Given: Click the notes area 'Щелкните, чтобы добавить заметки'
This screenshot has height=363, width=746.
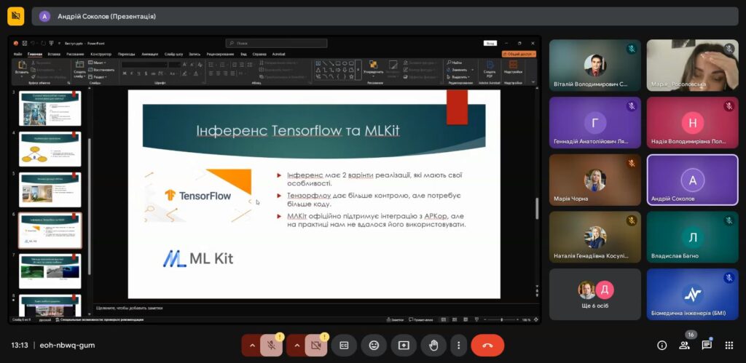Looking at the screenshot, I should tap(129, 308).
